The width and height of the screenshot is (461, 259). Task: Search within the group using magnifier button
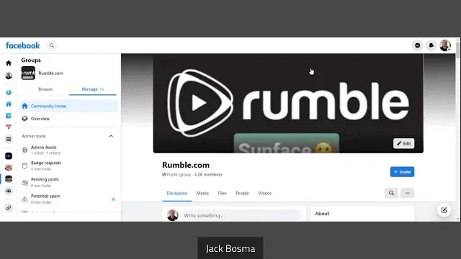coord(391,193)
